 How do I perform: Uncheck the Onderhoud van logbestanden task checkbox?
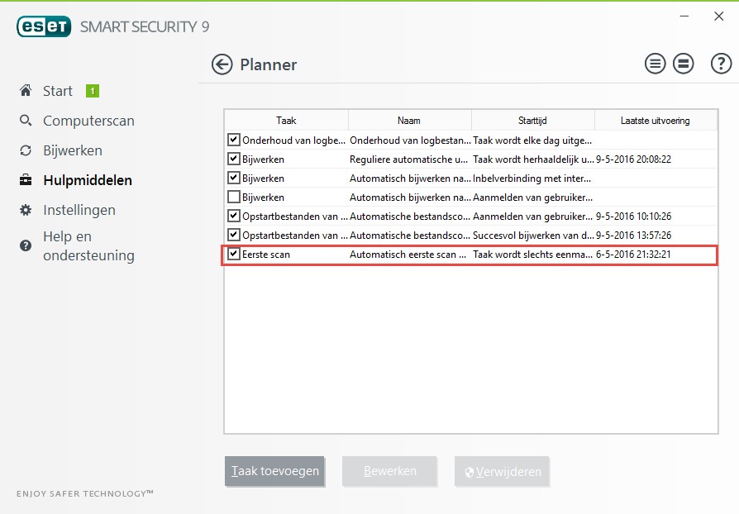coord(234,140)
